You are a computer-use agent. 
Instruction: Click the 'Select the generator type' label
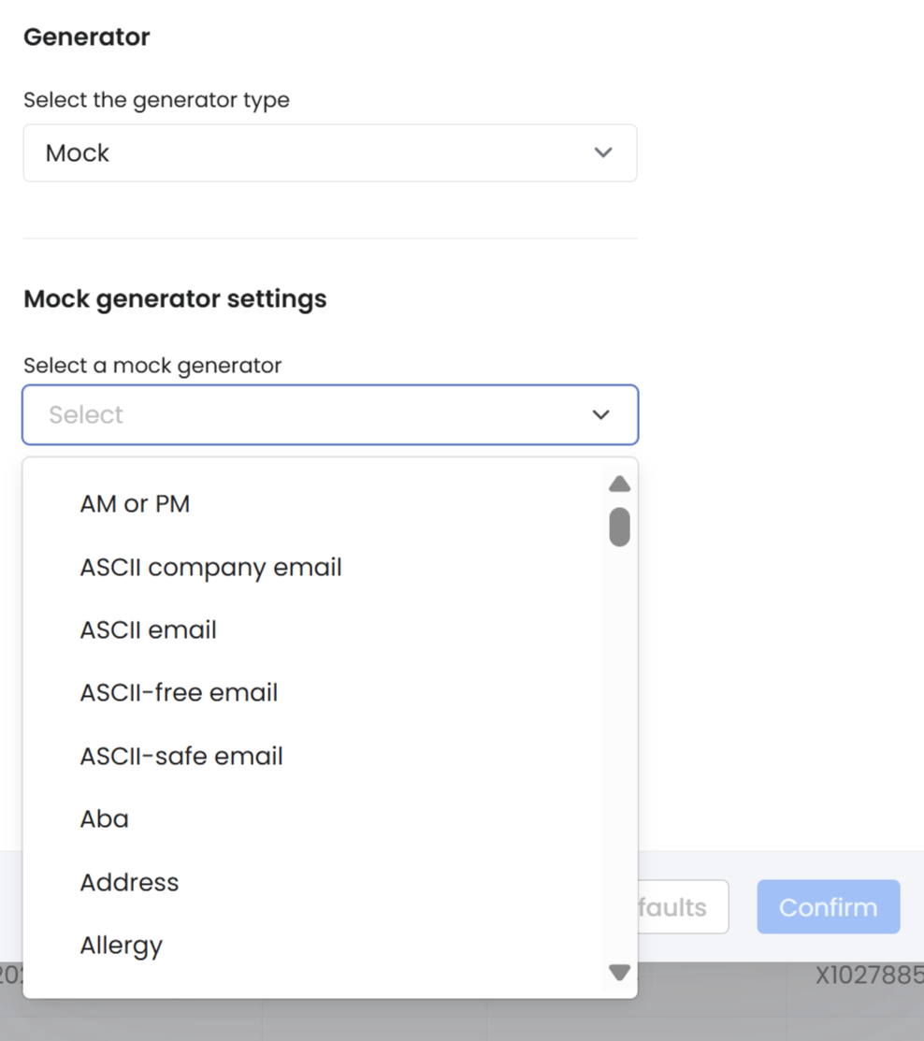[x=156, y=100]
